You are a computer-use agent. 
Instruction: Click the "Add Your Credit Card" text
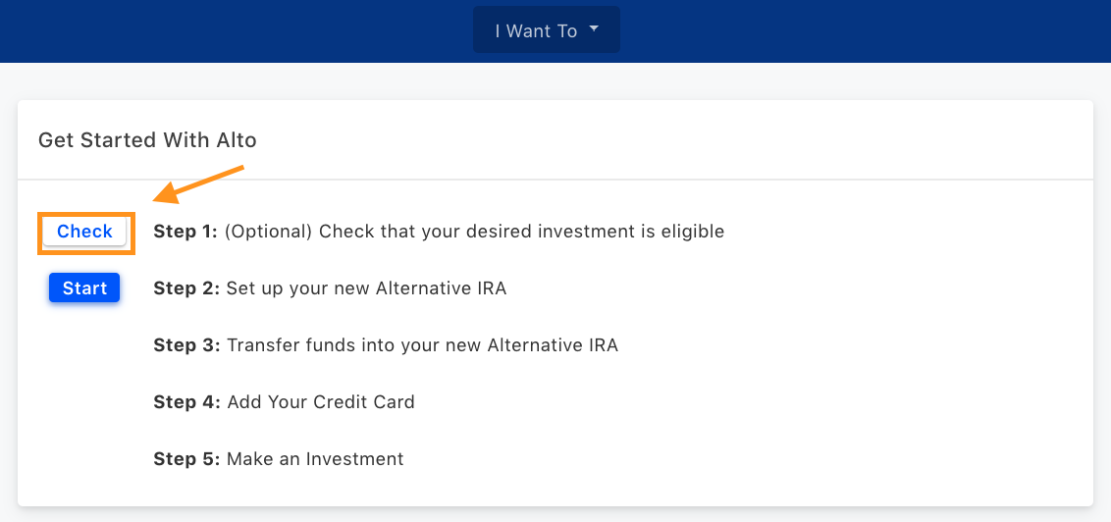(x=321, y=402)
